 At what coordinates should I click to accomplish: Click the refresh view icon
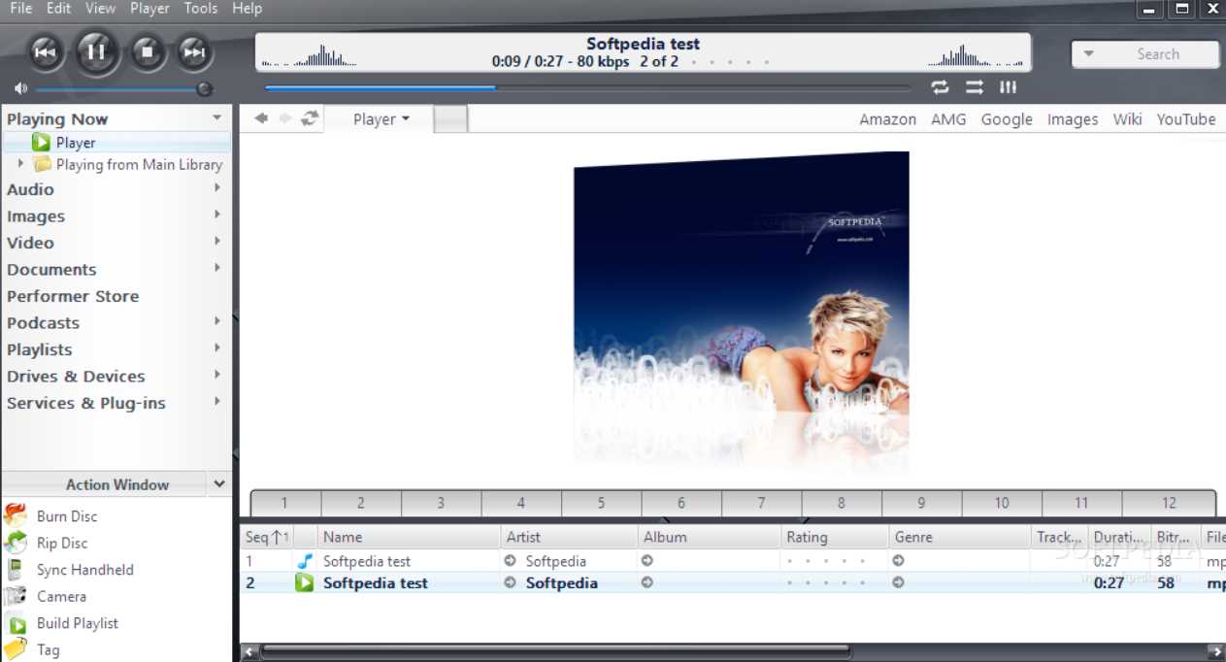(310, 118)
